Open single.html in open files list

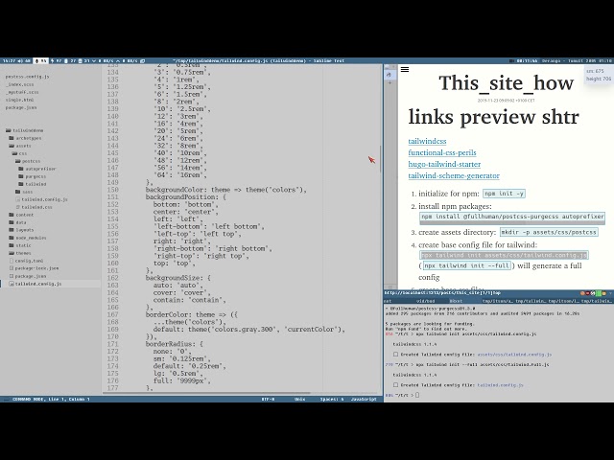pyautogui.click(x=19, y=100)
